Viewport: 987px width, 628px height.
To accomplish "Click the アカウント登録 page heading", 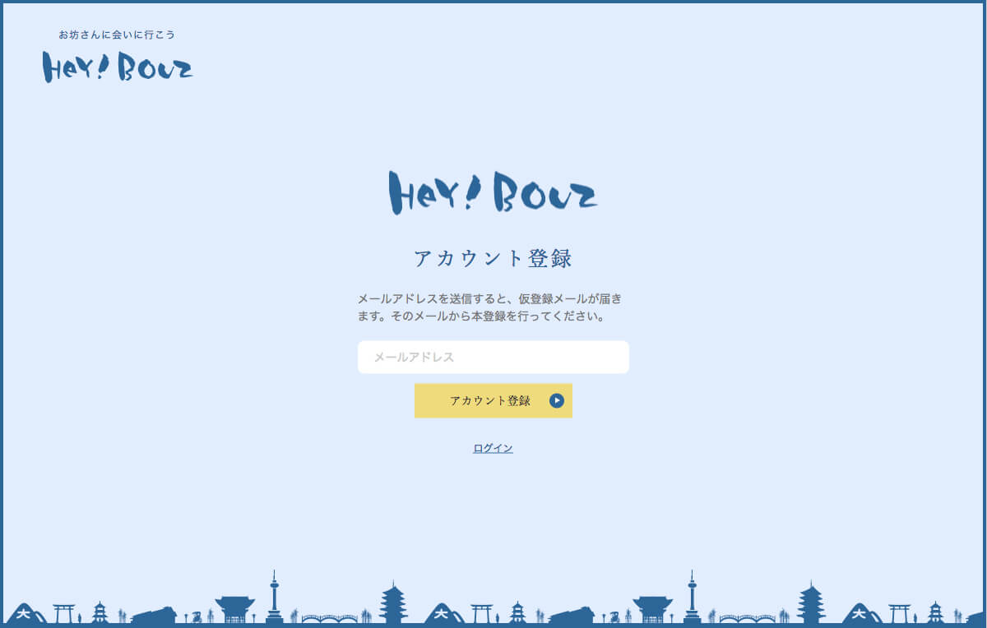I will [x=493, y=258].
